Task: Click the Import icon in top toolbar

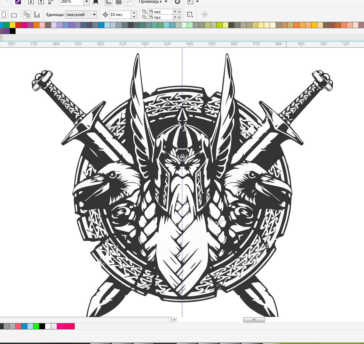Action: click(x=31, y=2)
